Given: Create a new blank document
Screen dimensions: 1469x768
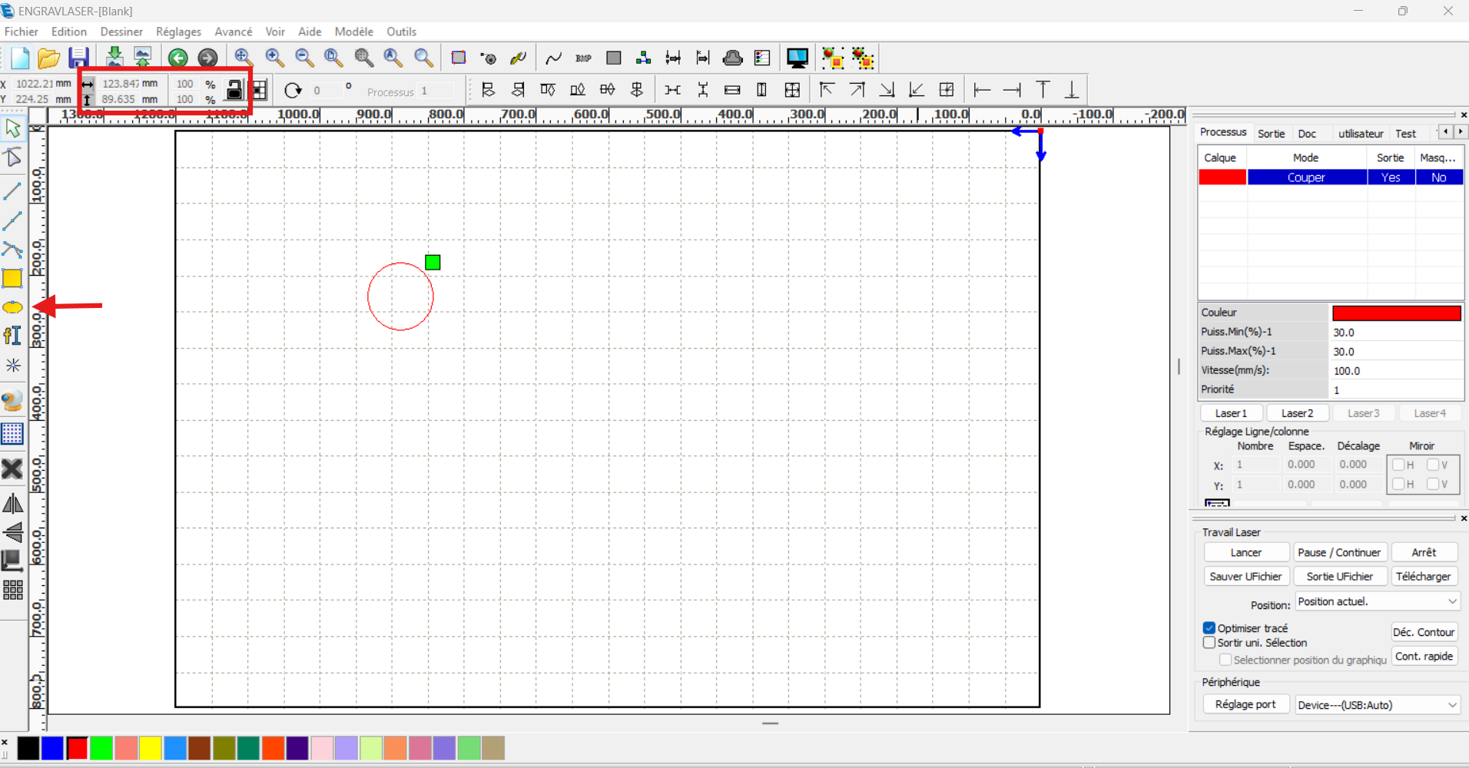Looking at the screenshot, I should pos(19,58).
